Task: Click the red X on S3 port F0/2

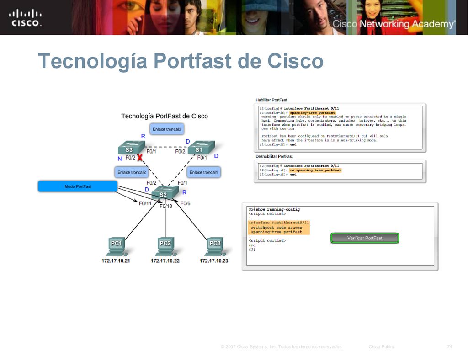Action: (x=139, y=157)
